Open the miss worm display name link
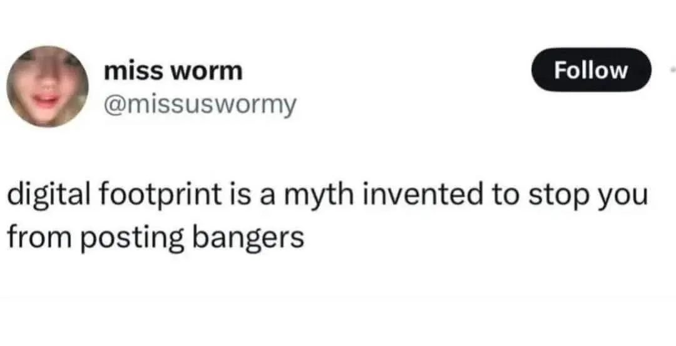 point(173,71)
